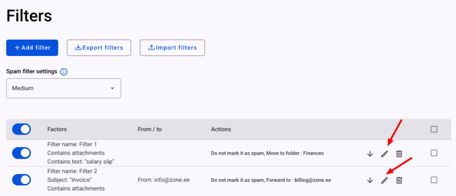This screenshot has width=456, height=196.
Task: Check the Filter 2 row checkbox
Action: (x=434, y=180)
